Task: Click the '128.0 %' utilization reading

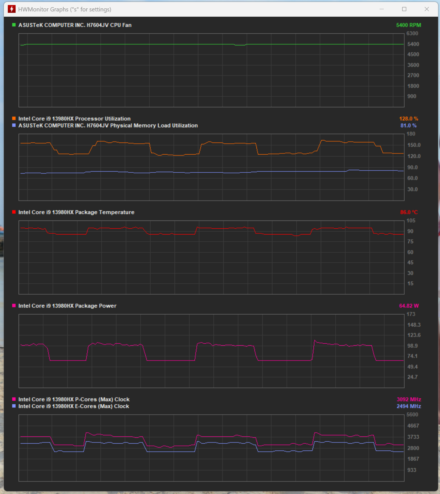Action: tap(409, 119)
